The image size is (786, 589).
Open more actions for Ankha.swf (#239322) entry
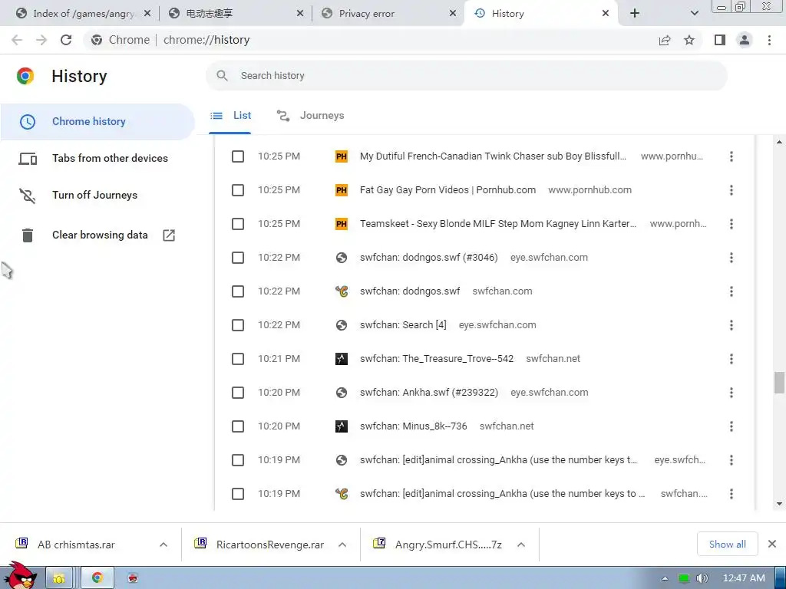click(732, 393)
